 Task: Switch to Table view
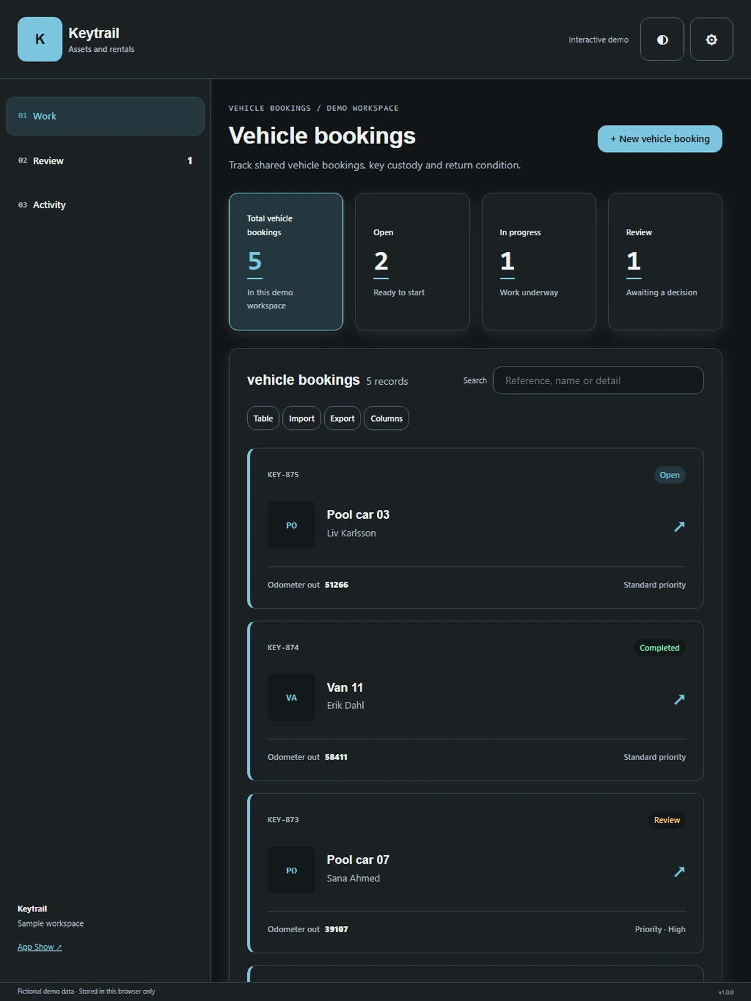point(263,419)
